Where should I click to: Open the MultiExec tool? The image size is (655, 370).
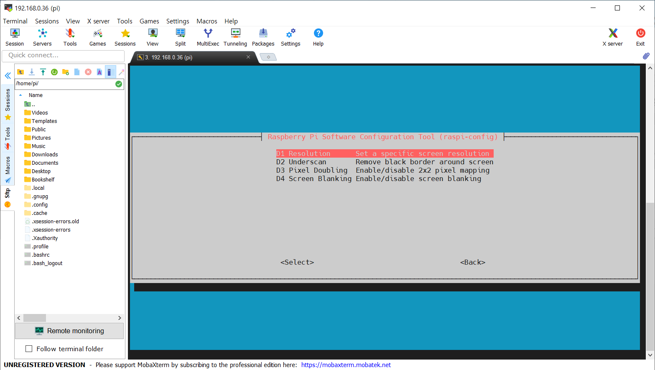pyautogui.click(x=208, y=37)
